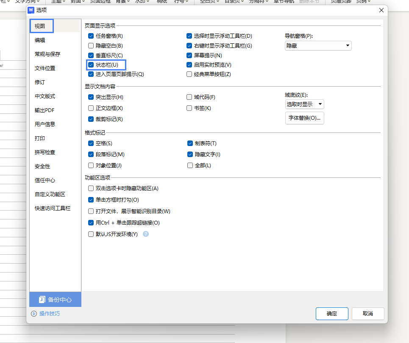Viewport: 409px width, 343px height.
Task: Open the 备份中心 backup center
Action: tap(55, 299)
